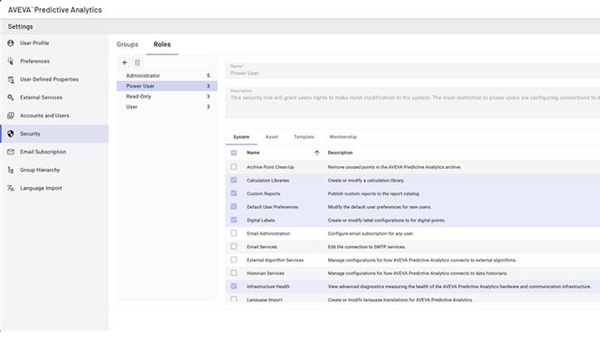Click the Historian Services row name
The height and width of the screenshot is (337, 600).
tap(265, 274)
